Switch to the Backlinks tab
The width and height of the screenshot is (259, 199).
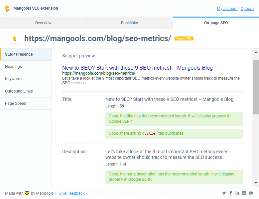(130, 23)
